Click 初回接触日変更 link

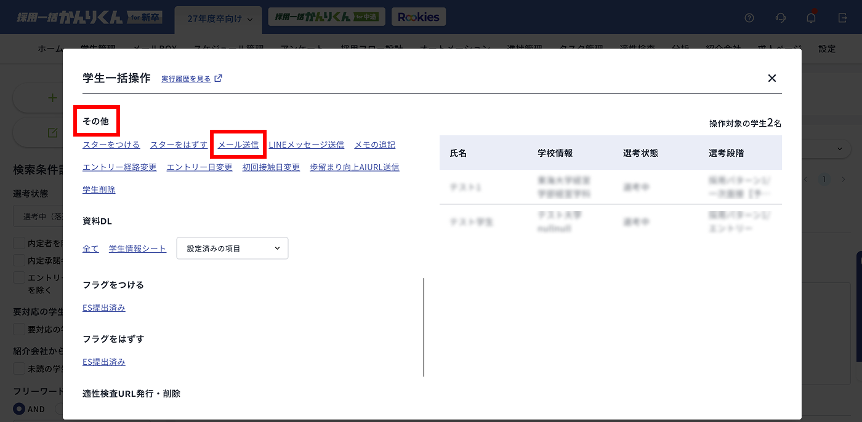pos(271,167)
